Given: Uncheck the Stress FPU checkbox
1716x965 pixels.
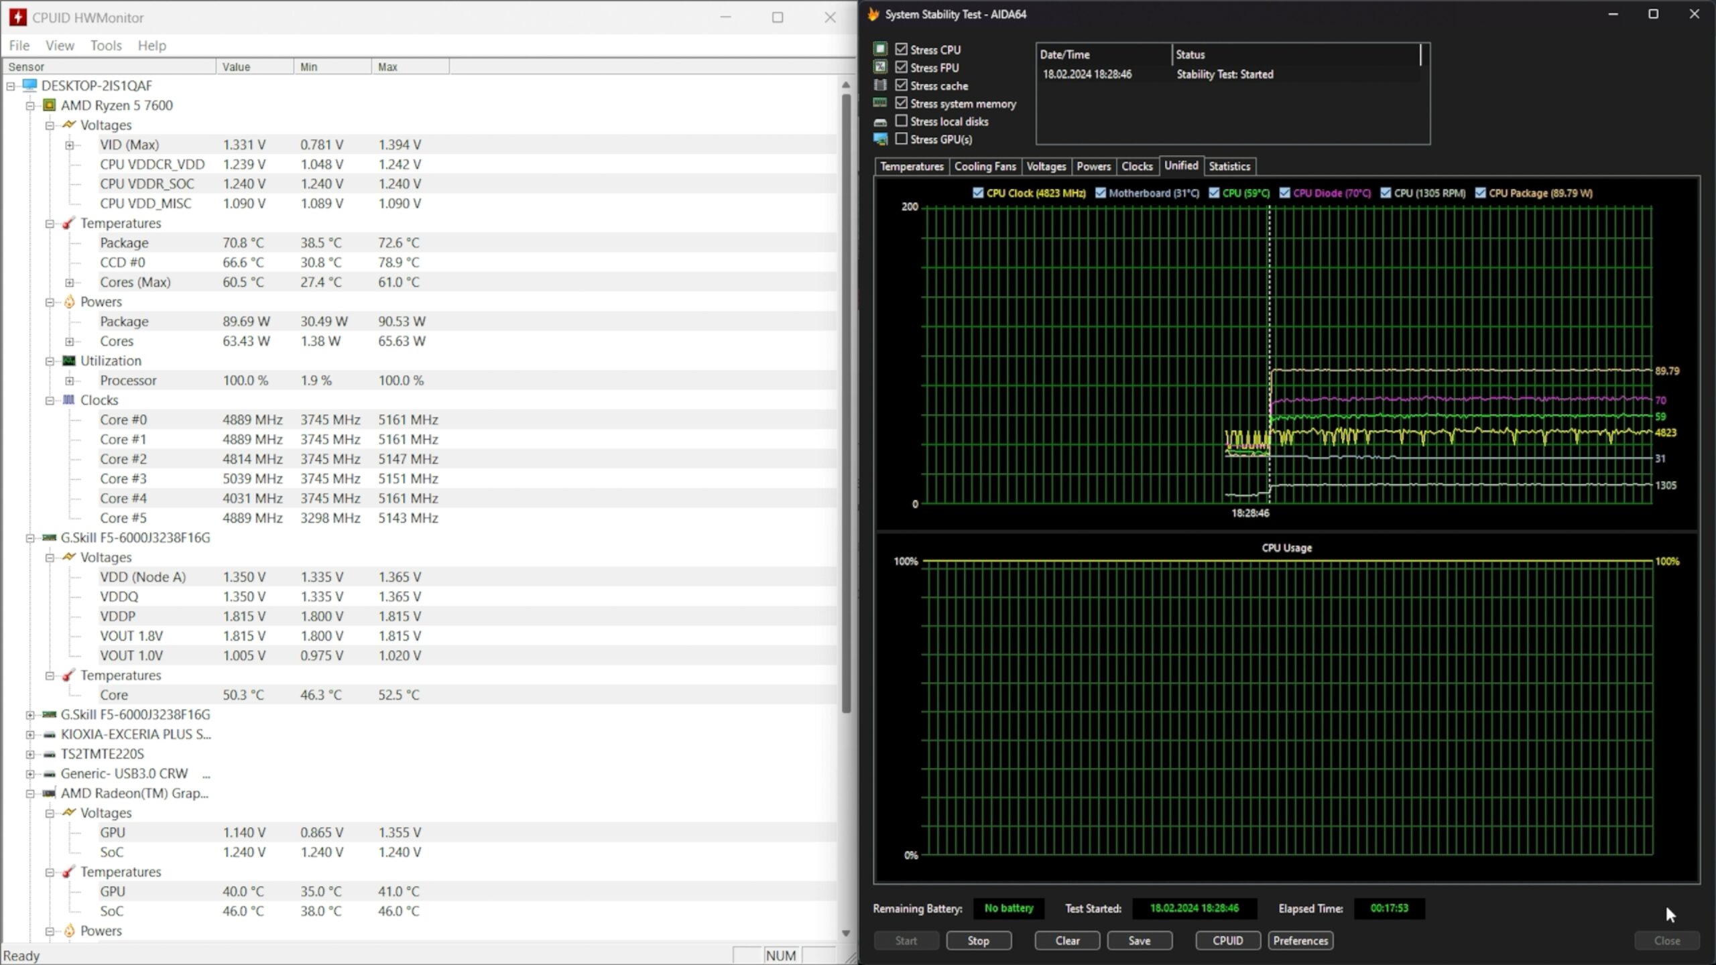Looking at the screenshot, I should tap(901, 67).
